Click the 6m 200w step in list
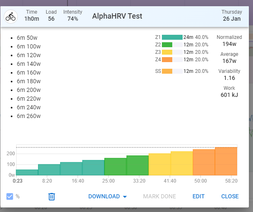Screen dimensions: 253x212 [x=29, y=90]
